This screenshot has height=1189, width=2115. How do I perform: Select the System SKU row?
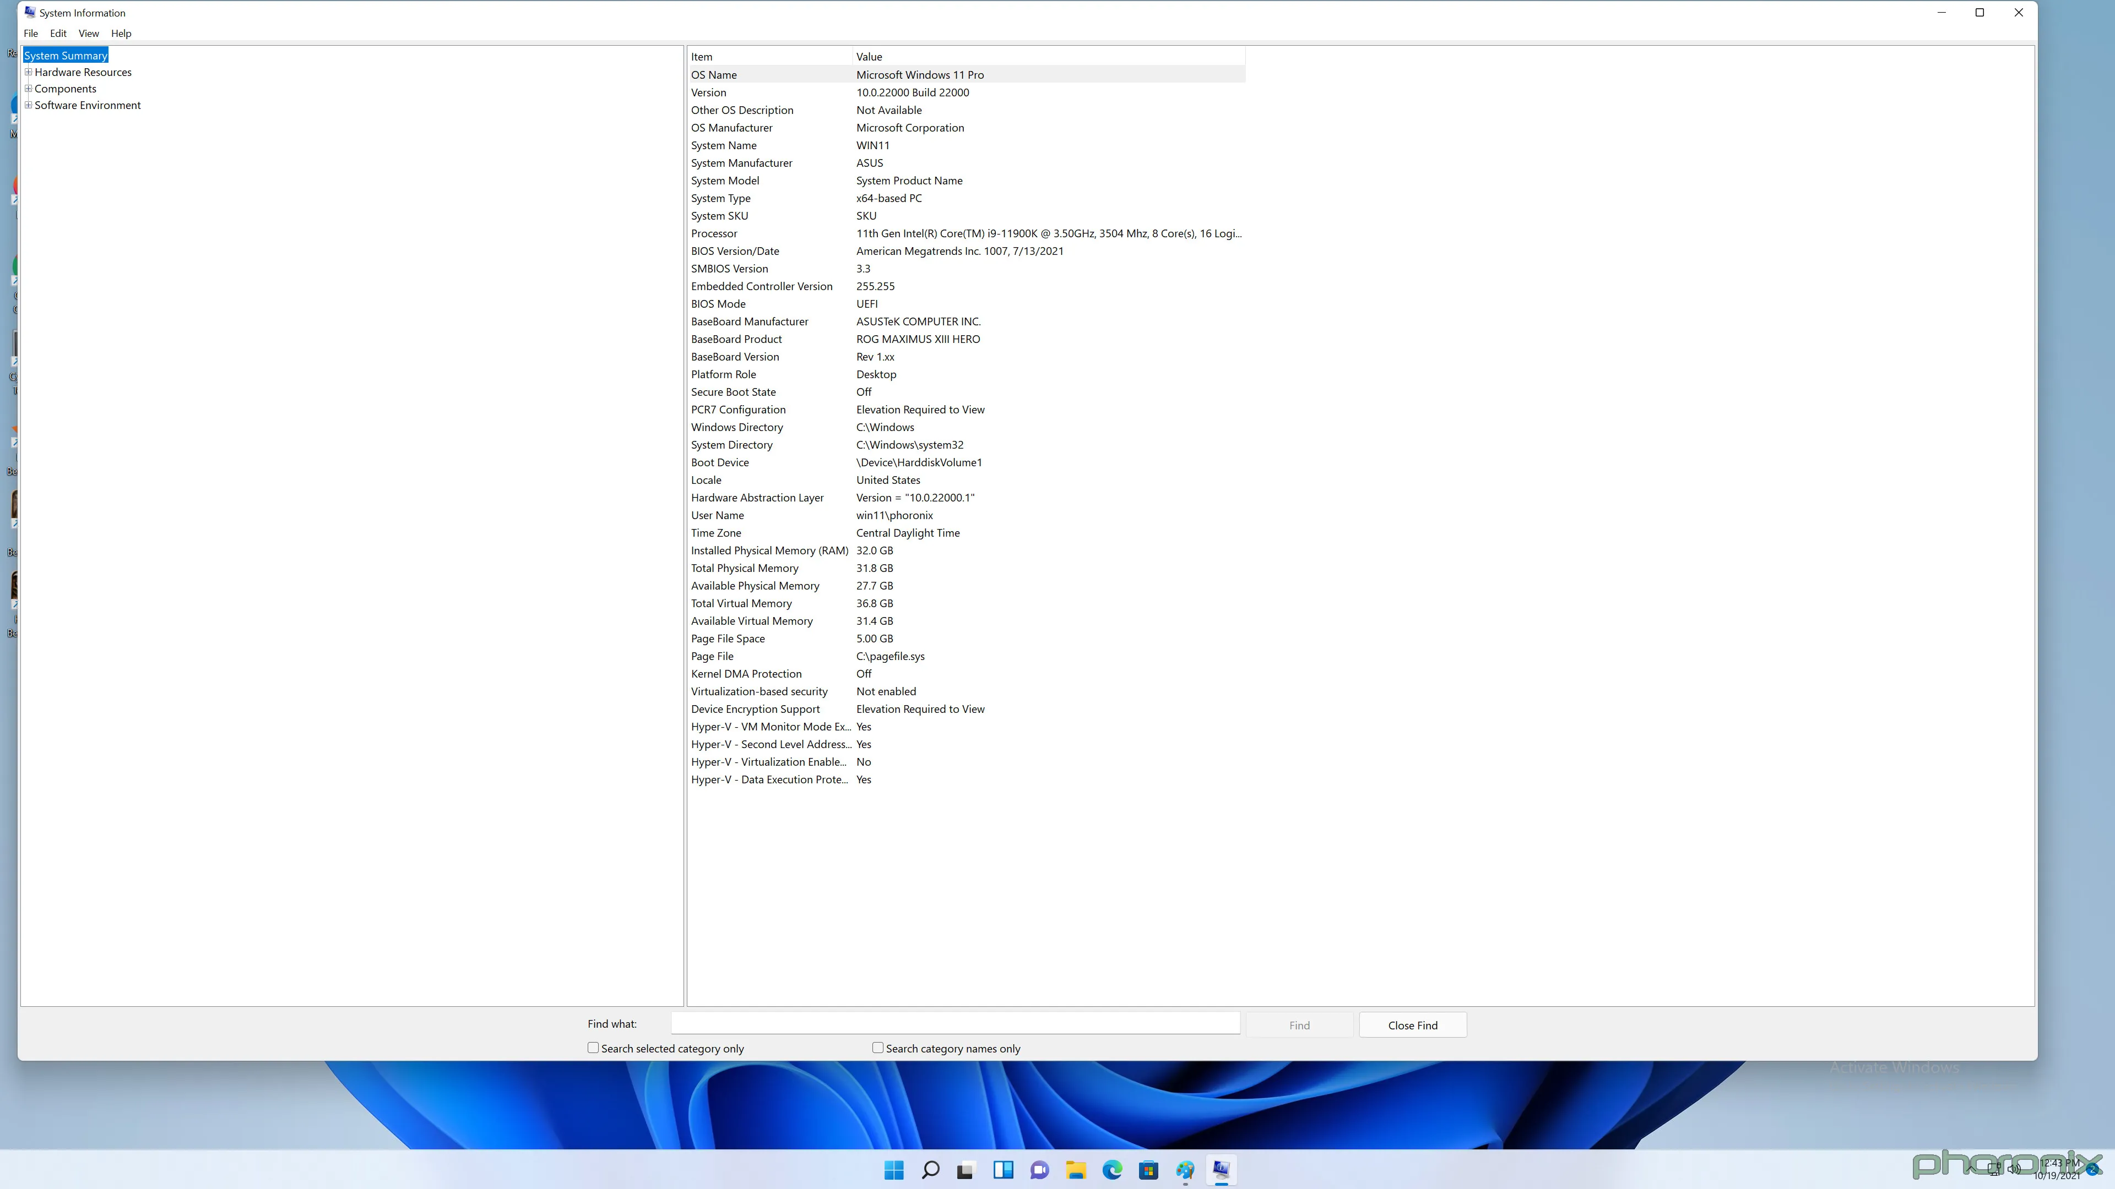click(x=967, y=216)
